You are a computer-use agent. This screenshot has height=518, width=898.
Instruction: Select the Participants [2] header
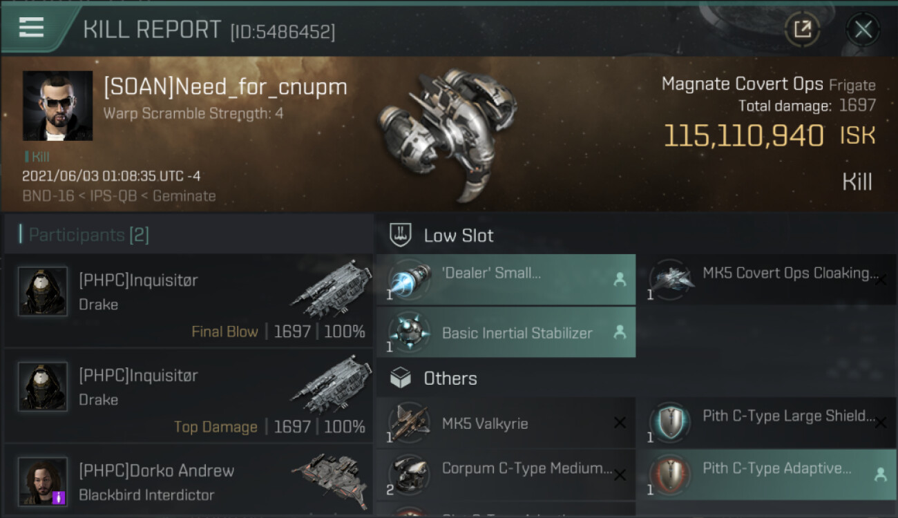88,235
